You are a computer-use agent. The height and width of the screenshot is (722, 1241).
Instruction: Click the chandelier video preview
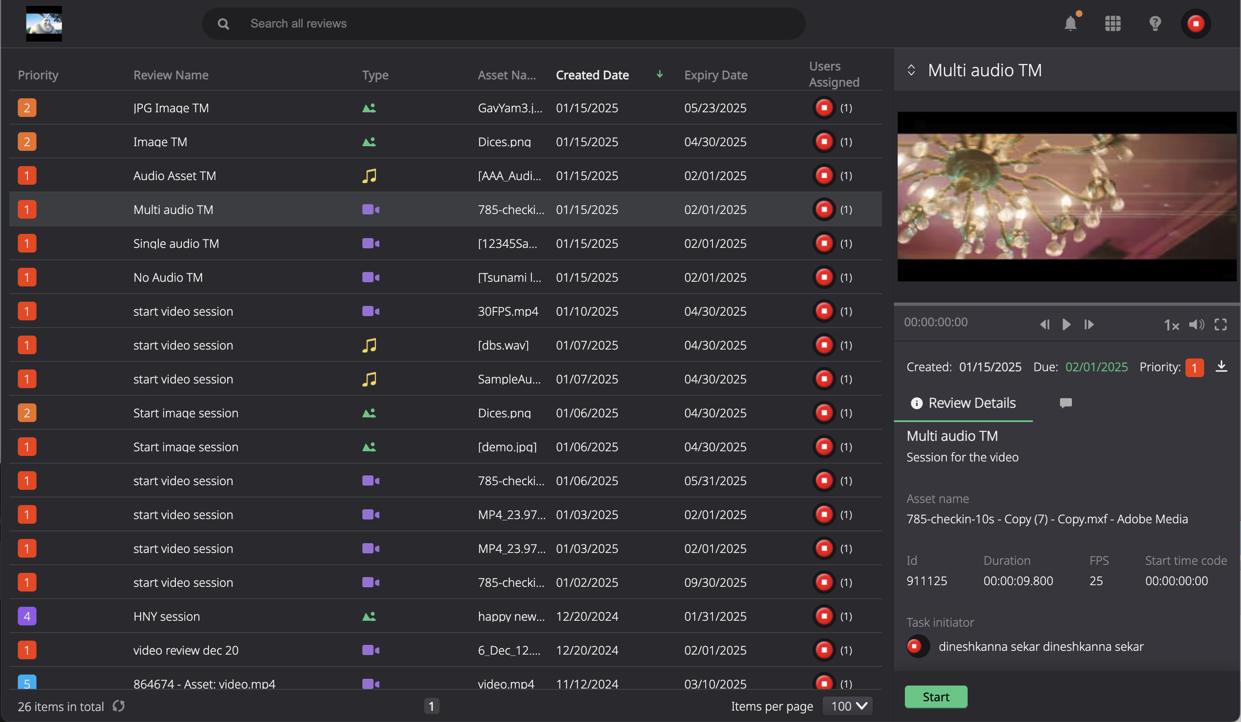1067,197
